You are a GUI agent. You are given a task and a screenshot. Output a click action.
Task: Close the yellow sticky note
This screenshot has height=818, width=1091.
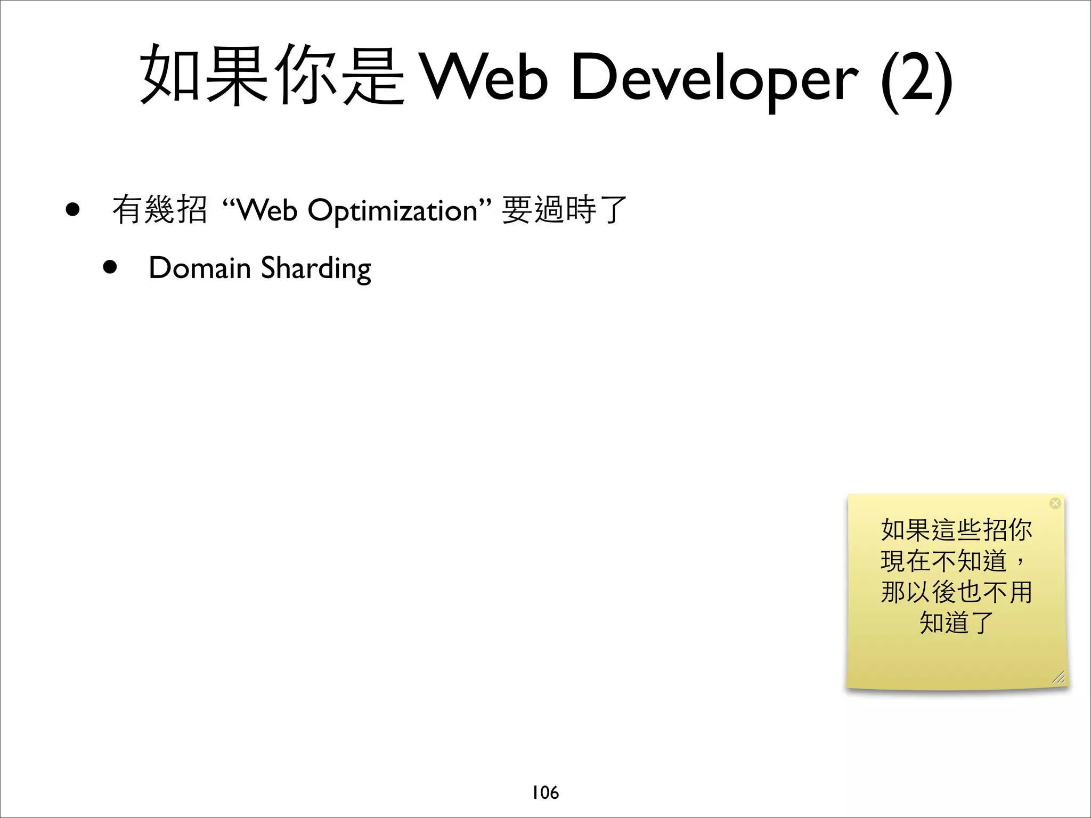[x=1055, y=503]
